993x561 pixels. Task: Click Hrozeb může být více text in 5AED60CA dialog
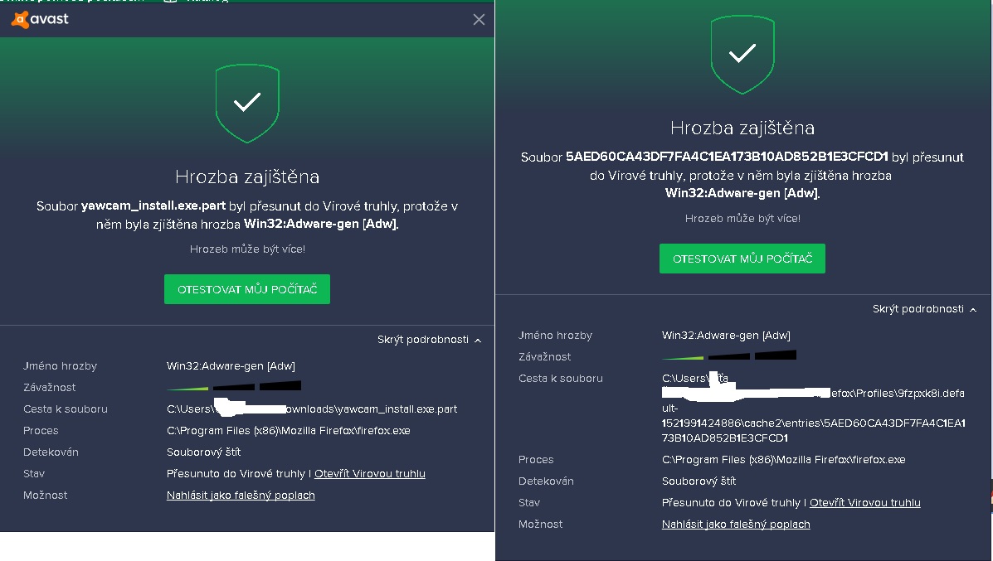tap(742, 219)
